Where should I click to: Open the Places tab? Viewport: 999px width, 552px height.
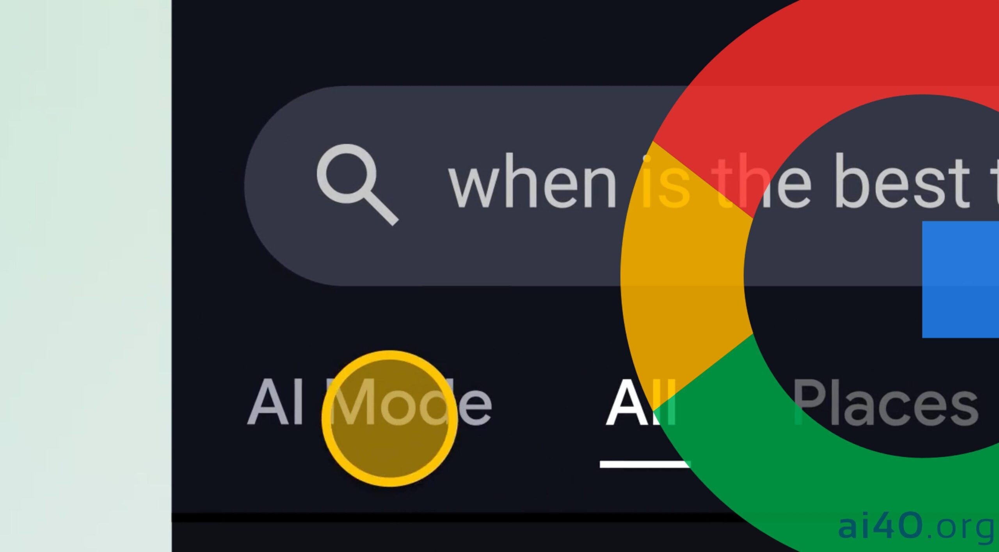(x=886, y=402)
